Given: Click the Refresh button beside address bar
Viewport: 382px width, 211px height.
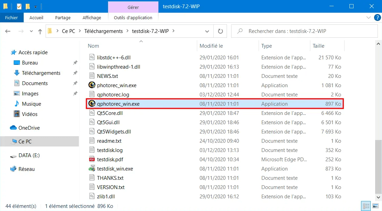Looking at the screenshot, I should [x=220, y=31].
